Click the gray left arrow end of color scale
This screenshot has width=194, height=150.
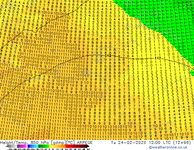(7, 146)
